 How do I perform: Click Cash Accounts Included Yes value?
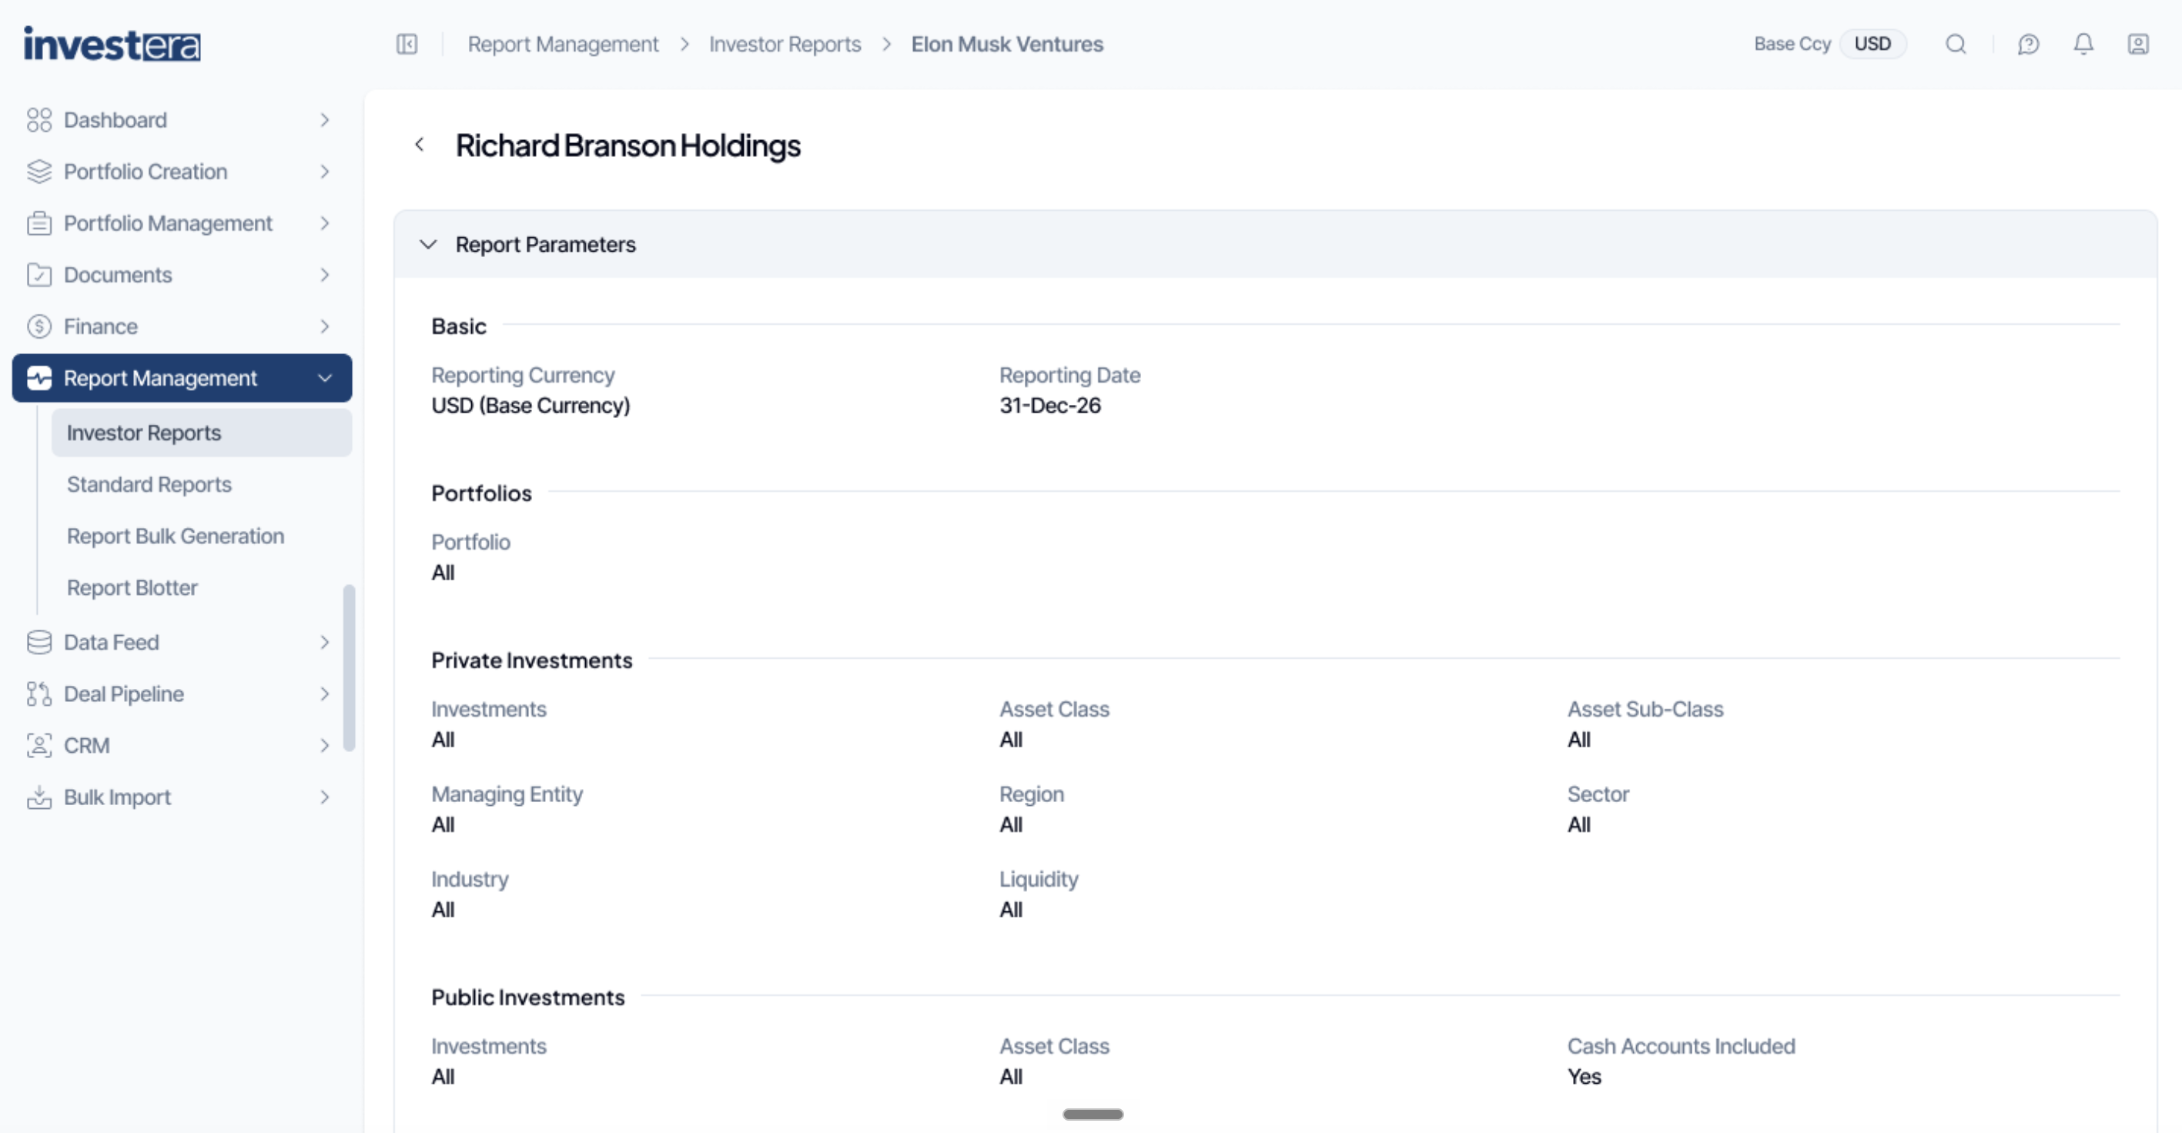[1584, 1077]
